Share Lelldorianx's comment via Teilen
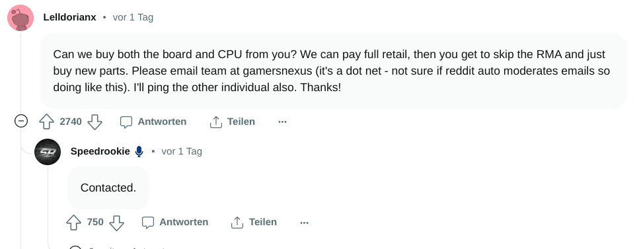This screenshot has width=639, height=249. 232,122
